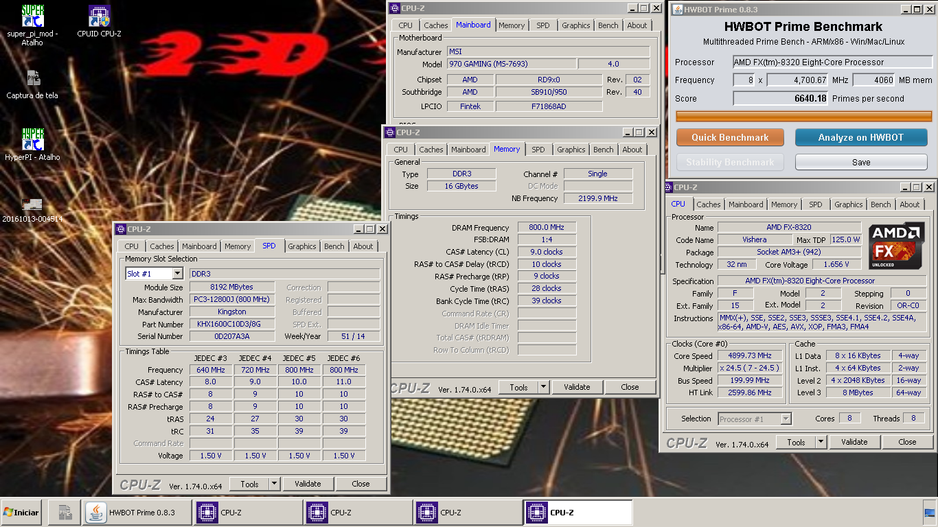Select the second CPU-Z taskbar button
This screenshot has height=527, width=938.
[x=358, y=513]
